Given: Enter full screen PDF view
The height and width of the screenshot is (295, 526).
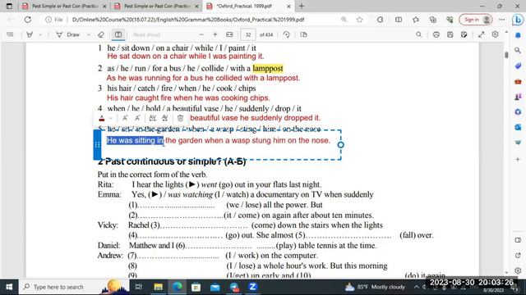Looking at the screenshot, I should click(482, 34).
